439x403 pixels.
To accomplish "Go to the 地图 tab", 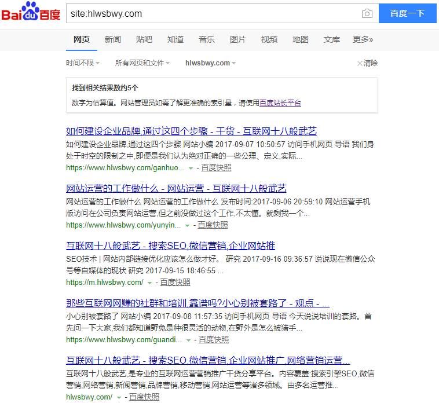I will [301, 39].
